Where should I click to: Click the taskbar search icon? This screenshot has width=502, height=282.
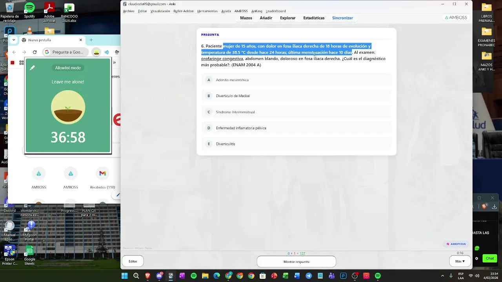pos(136,276)
